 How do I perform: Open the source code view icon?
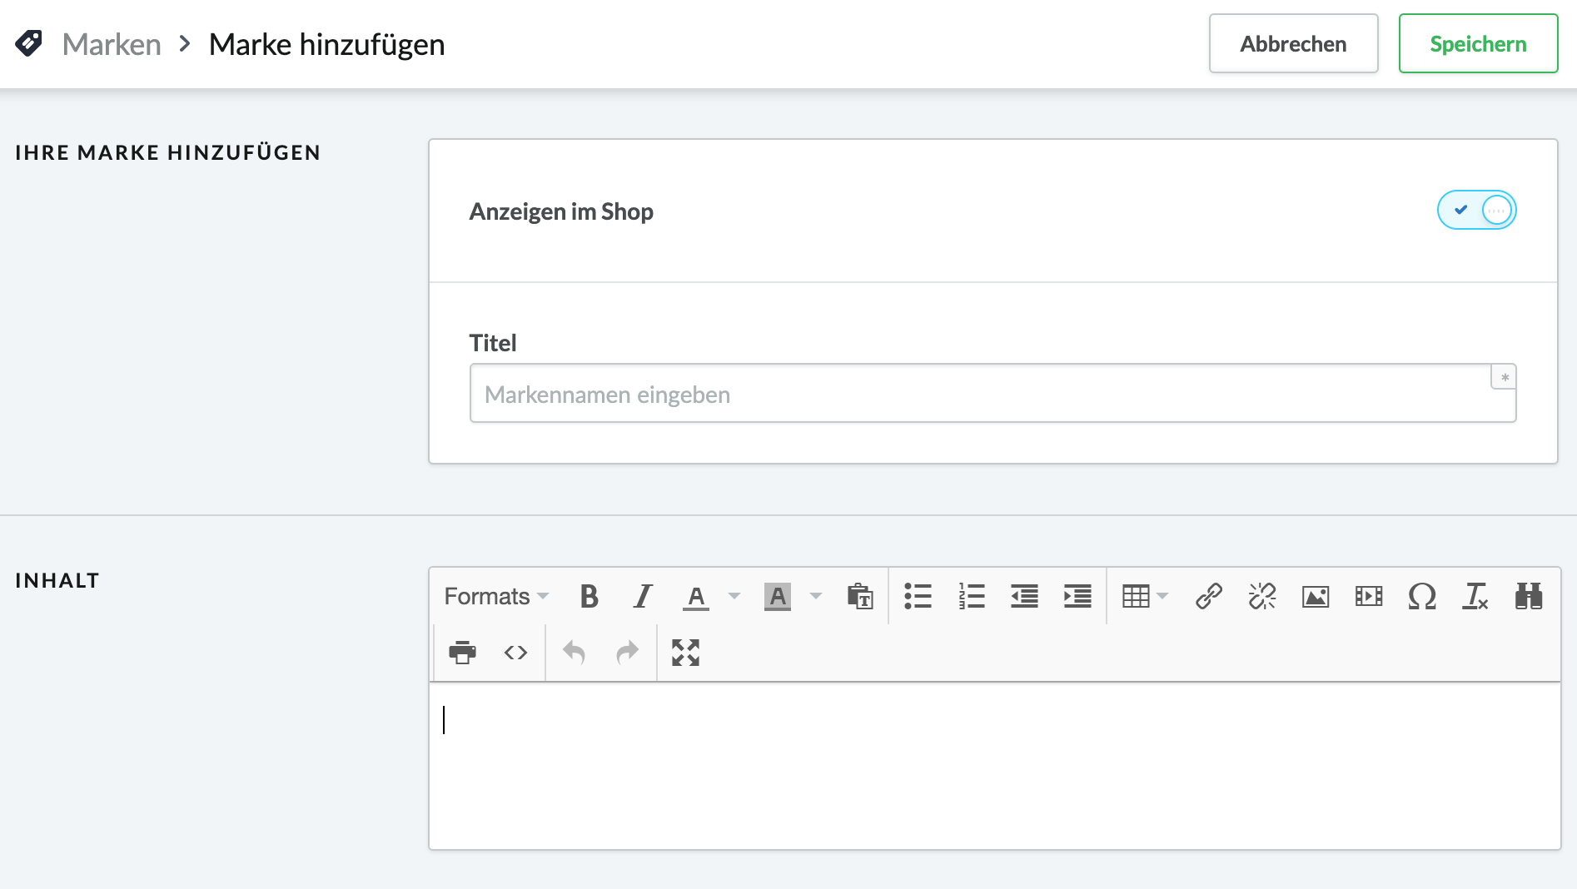tap(515, 653)
